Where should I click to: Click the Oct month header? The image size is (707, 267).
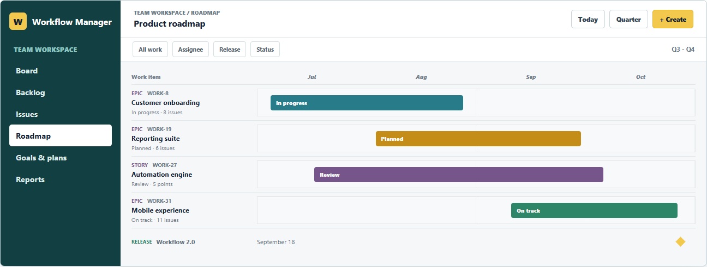(640, 77)
